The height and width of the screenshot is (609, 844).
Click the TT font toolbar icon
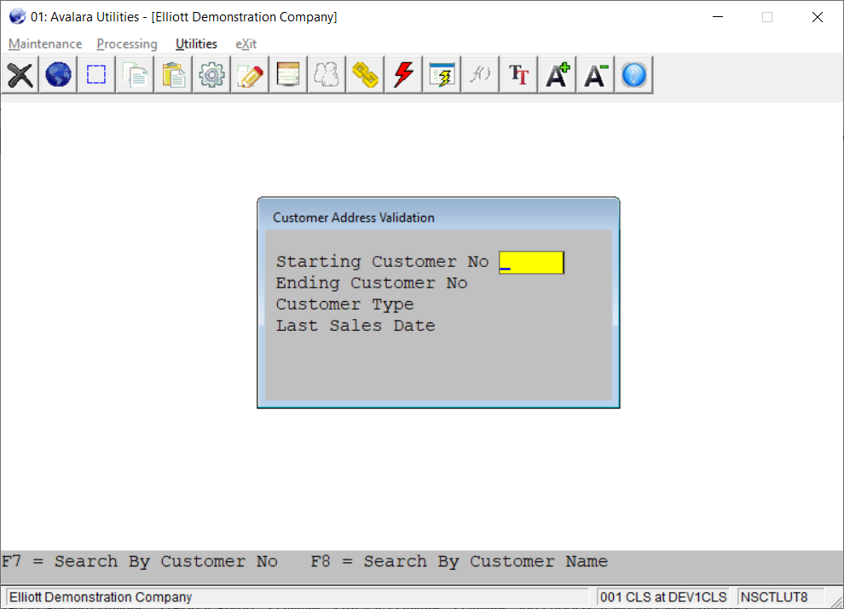(519, 75)
